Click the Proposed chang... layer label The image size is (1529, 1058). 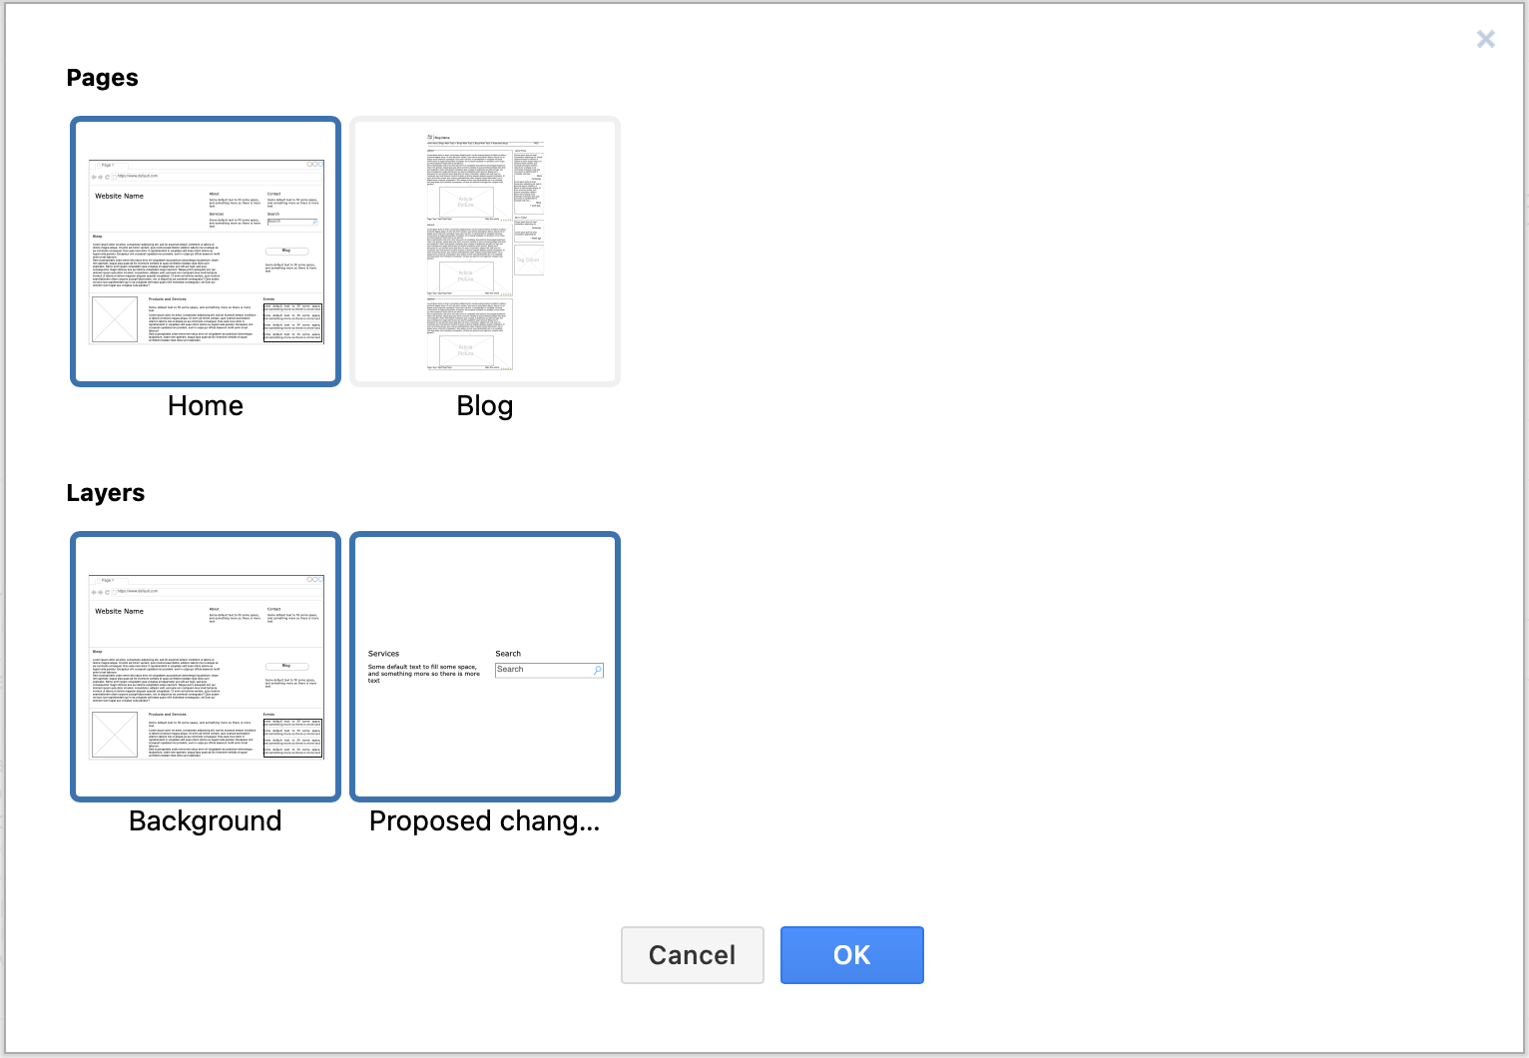485,820
